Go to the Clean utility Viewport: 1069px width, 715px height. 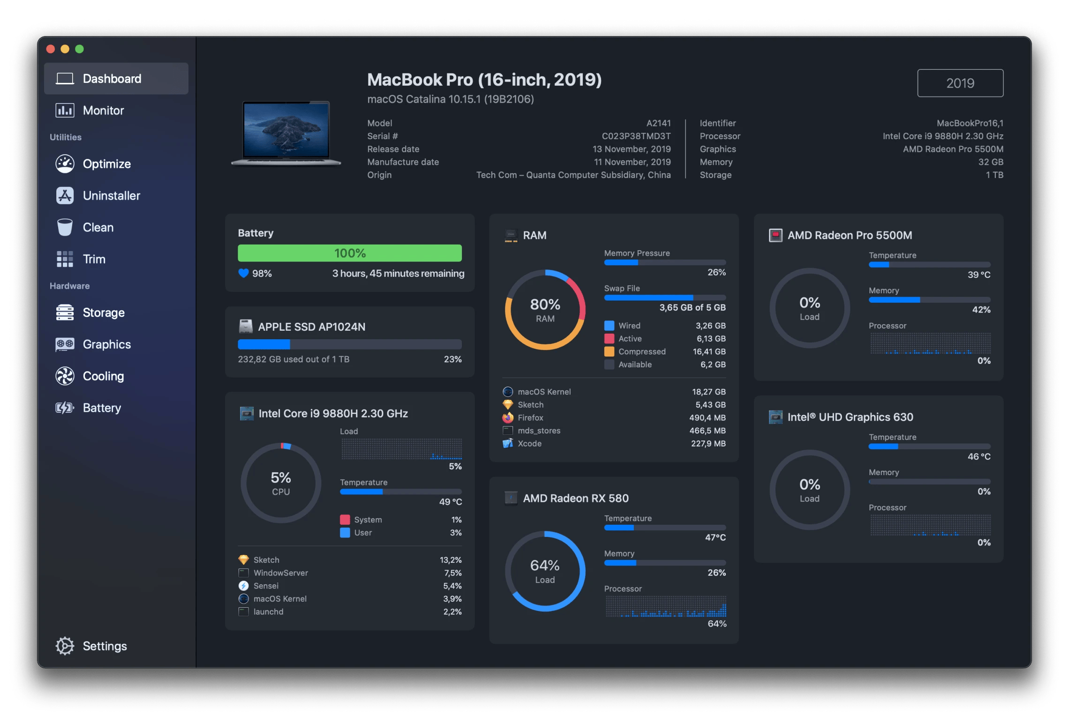pyautogui.click(x=116, y=228)
